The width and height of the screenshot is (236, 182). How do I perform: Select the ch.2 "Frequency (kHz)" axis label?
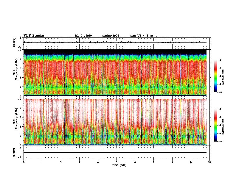click(x=16, y=118)
